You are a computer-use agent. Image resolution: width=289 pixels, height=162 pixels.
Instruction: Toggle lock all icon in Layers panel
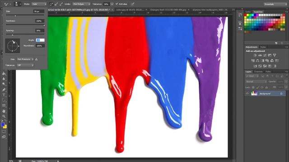(266, 88)
